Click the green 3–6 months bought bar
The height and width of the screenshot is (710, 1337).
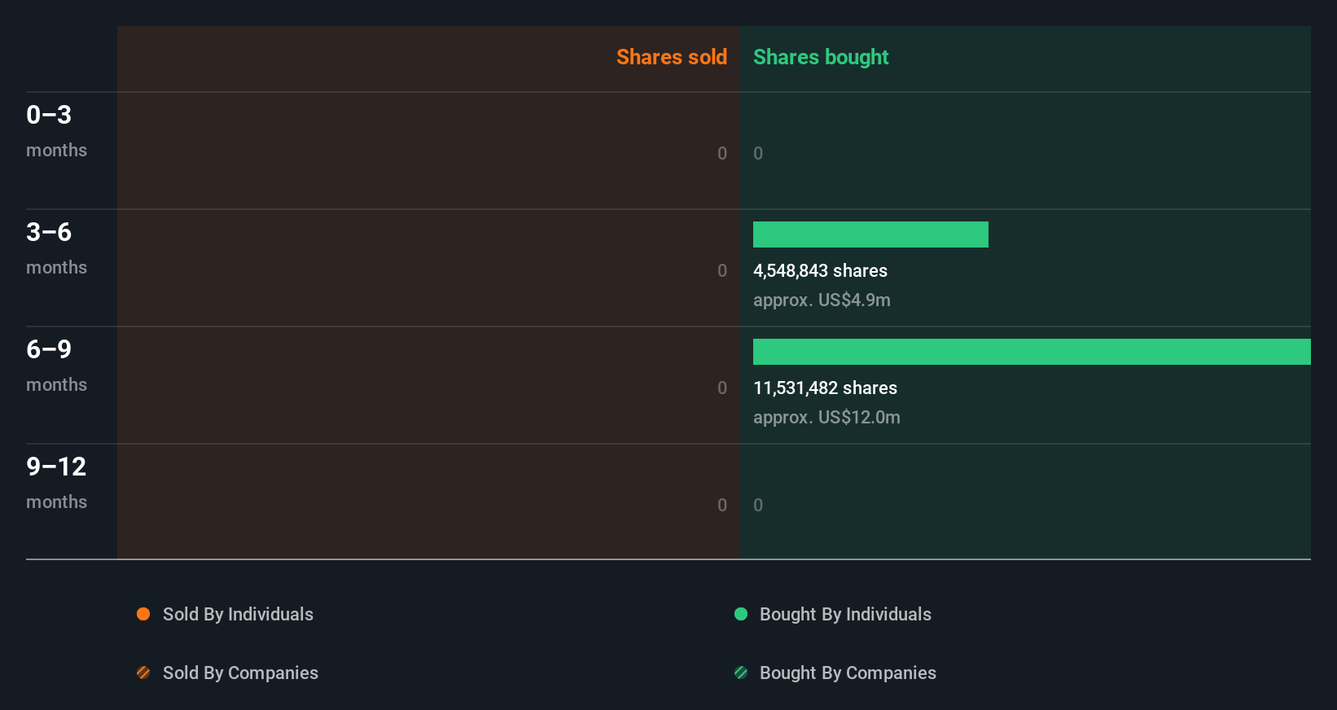point(870,234)
